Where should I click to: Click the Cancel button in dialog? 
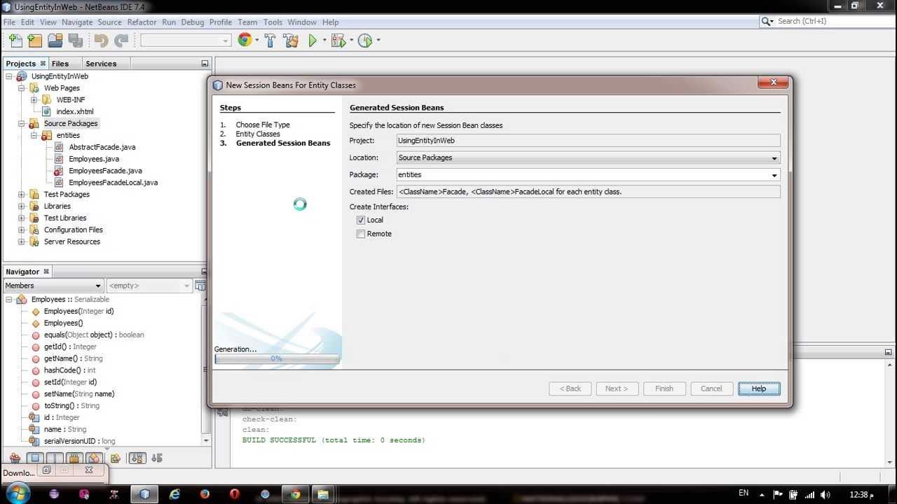711,388
